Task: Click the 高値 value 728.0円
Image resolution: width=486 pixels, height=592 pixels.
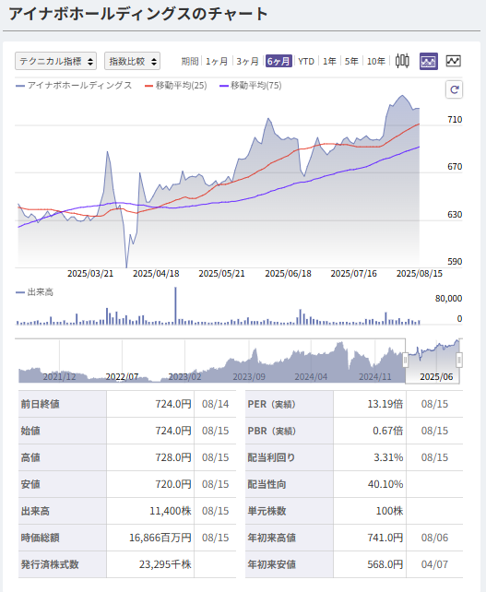Action: 173,457
